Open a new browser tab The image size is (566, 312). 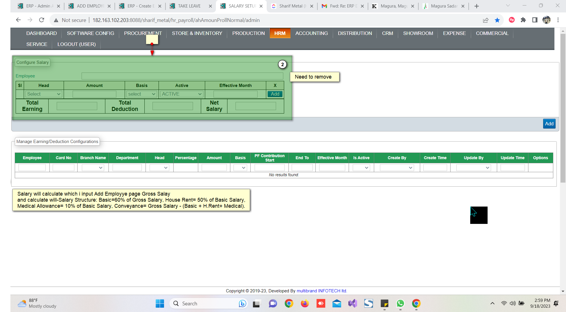click(x=477, y=6)
